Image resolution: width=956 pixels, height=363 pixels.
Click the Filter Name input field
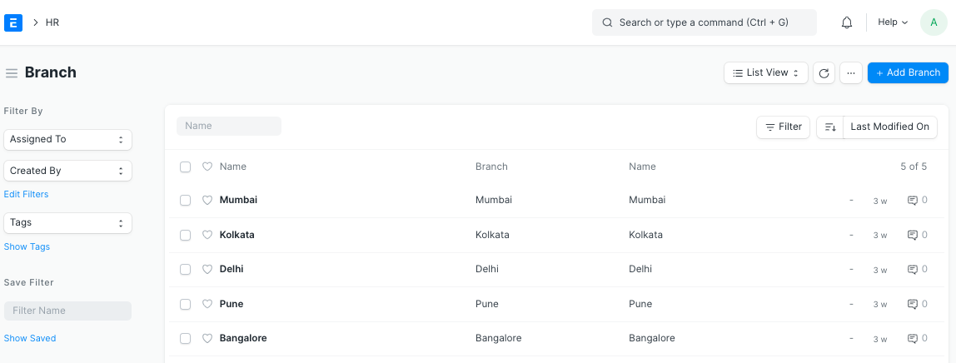67,311
